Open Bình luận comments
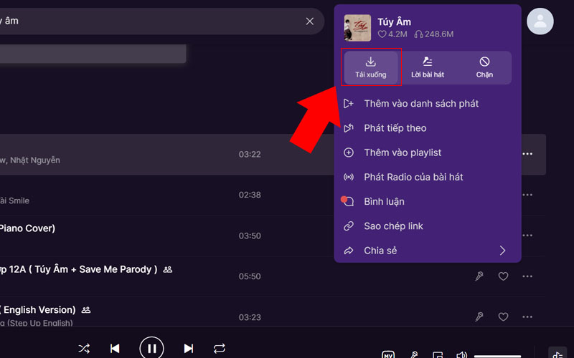This screenshot has height=358, width=574. [x=428, y=202]
